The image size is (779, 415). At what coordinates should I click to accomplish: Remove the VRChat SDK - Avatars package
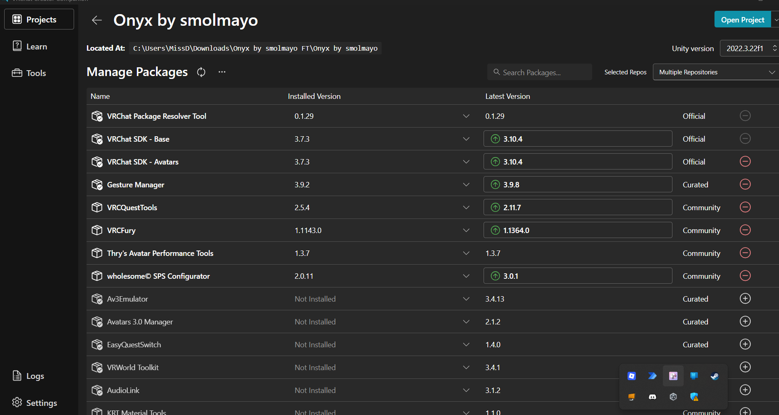click(745, 161)
